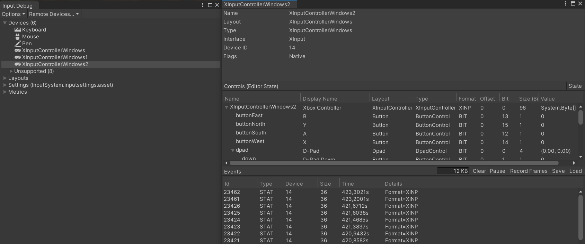The width and height of the screenshot is (585, 244).
Task: Toggle the State button in Controls
Action: (575, 86)
